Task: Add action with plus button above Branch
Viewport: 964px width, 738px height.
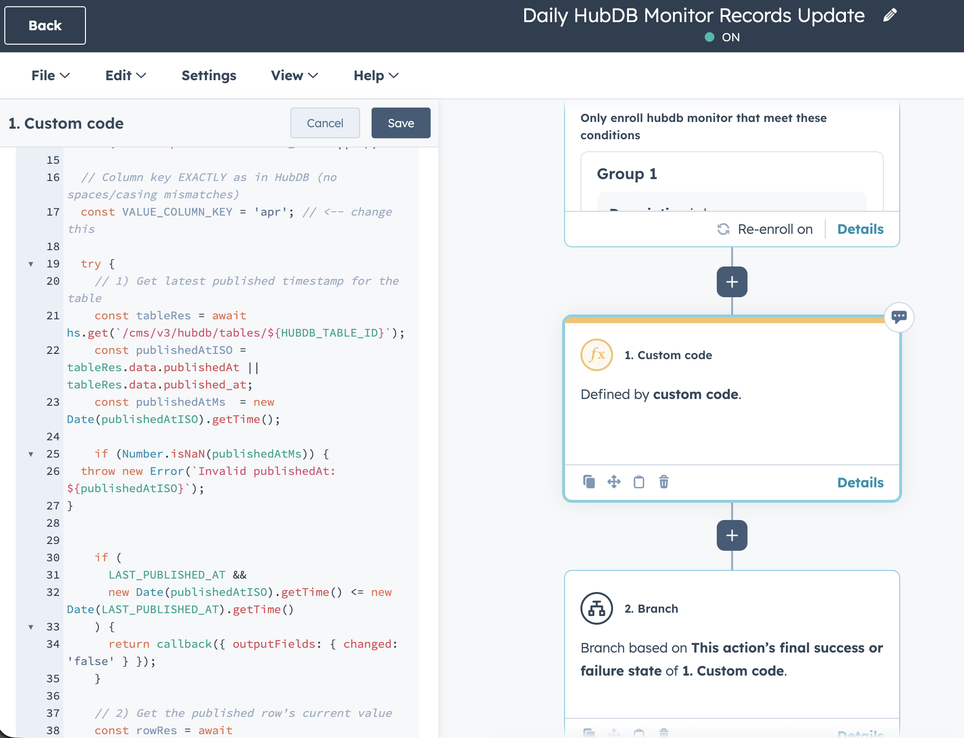Action: pos(732,535)
